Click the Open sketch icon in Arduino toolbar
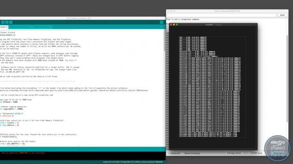The width and height of the screenshot is (293, 164). point(7,22)
